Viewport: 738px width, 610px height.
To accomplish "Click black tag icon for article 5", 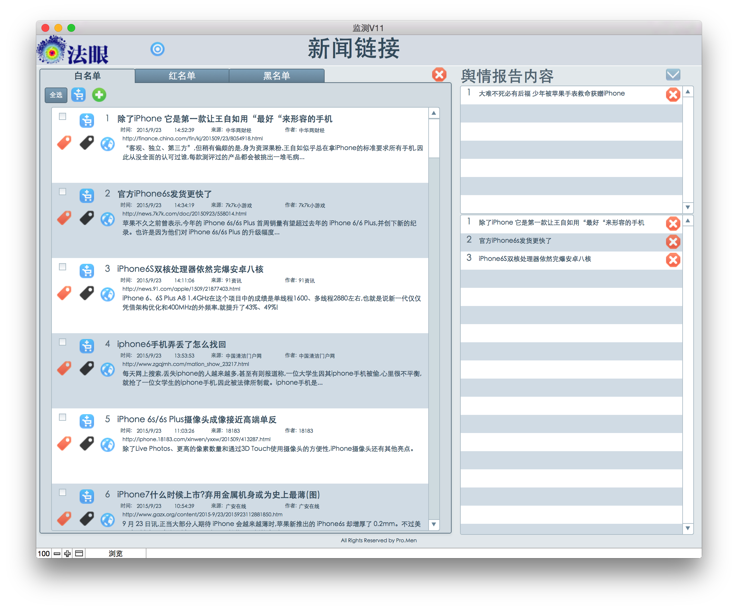I will [87, 444].
